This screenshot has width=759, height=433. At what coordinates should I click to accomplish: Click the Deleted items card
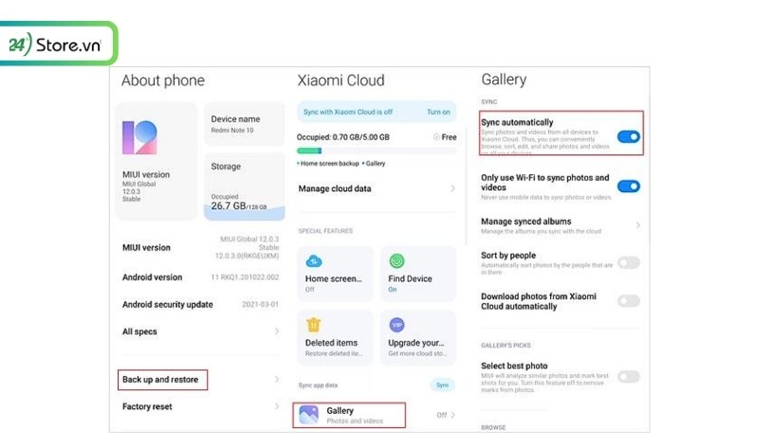(335, 338)
